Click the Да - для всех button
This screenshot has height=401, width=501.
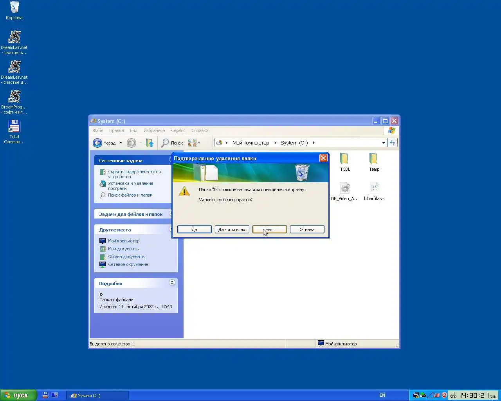click(x=232, y=229)
